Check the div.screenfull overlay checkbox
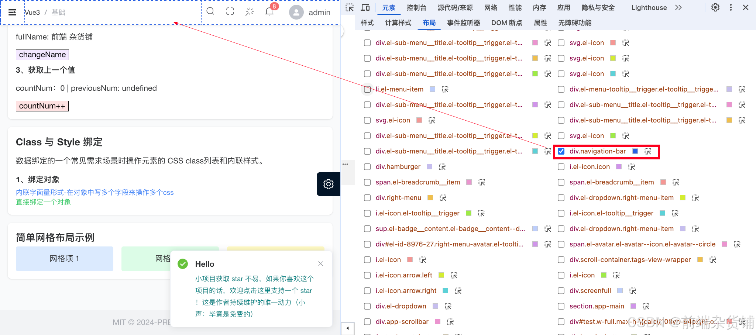Image resolution: width=756 pixels, height=335 pixels. click(x=561, y=291)
